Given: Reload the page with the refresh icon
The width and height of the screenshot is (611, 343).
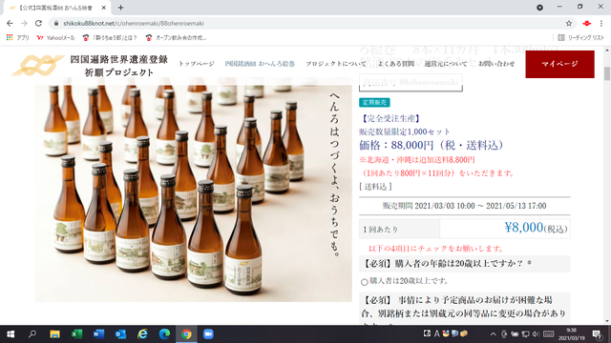Looking at the screenshot, I should [38, 23].
